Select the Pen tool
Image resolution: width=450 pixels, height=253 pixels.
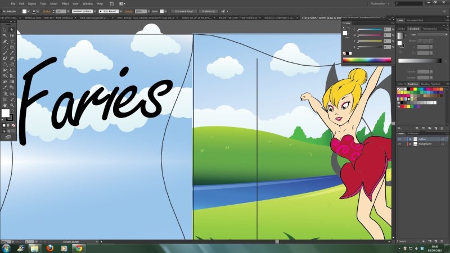tap(5, 42)
